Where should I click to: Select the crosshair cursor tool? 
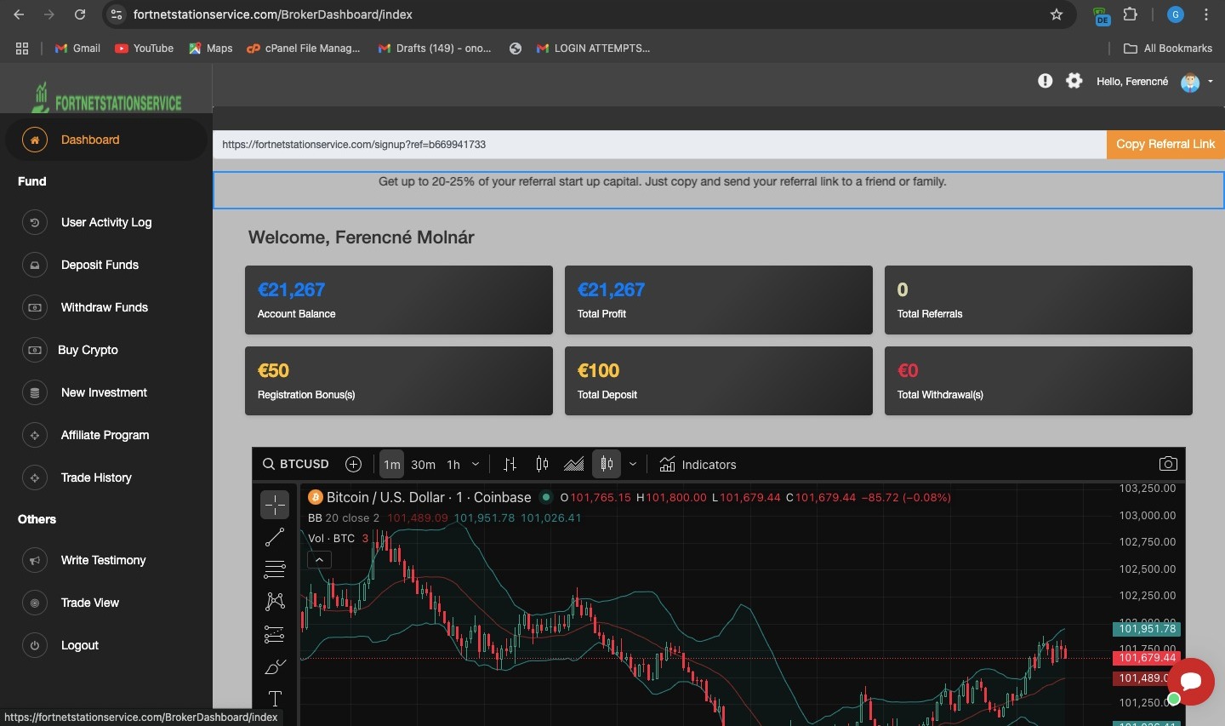pyautogui.click(x=274, y=505)
